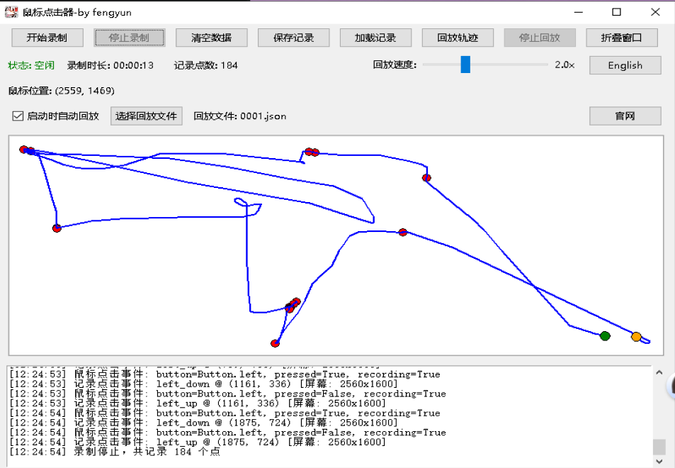Toggle 启动时自动回放 checkbox

tap(18, 116)
